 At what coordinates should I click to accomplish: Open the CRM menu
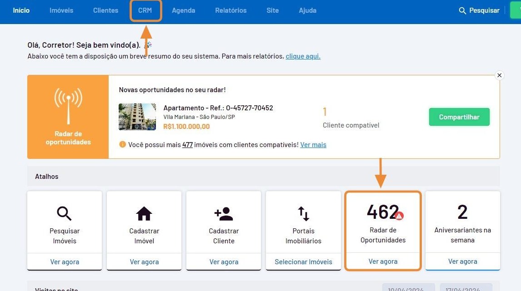145,10
